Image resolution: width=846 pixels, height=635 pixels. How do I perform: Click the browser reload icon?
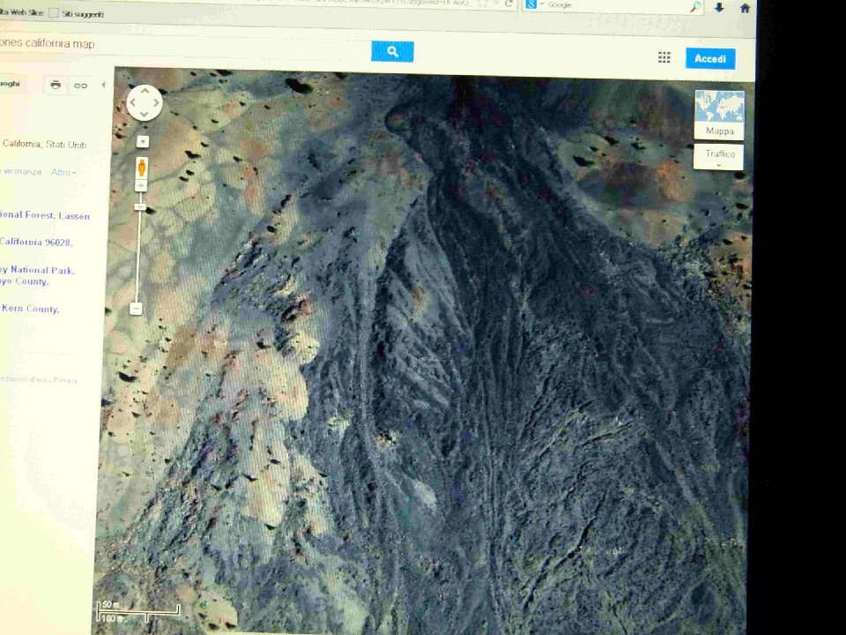(x=508, y=4)
